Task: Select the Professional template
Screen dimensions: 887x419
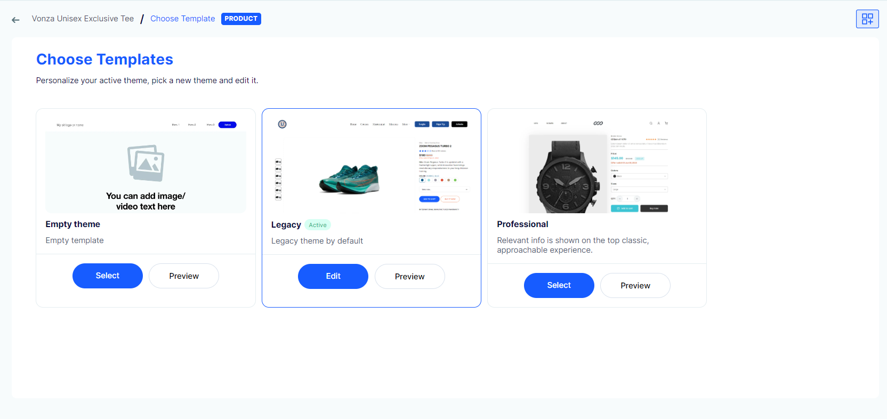Action: (559, 285)
